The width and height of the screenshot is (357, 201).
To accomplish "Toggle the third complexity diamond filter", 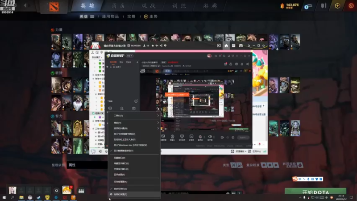I will 276,165.
